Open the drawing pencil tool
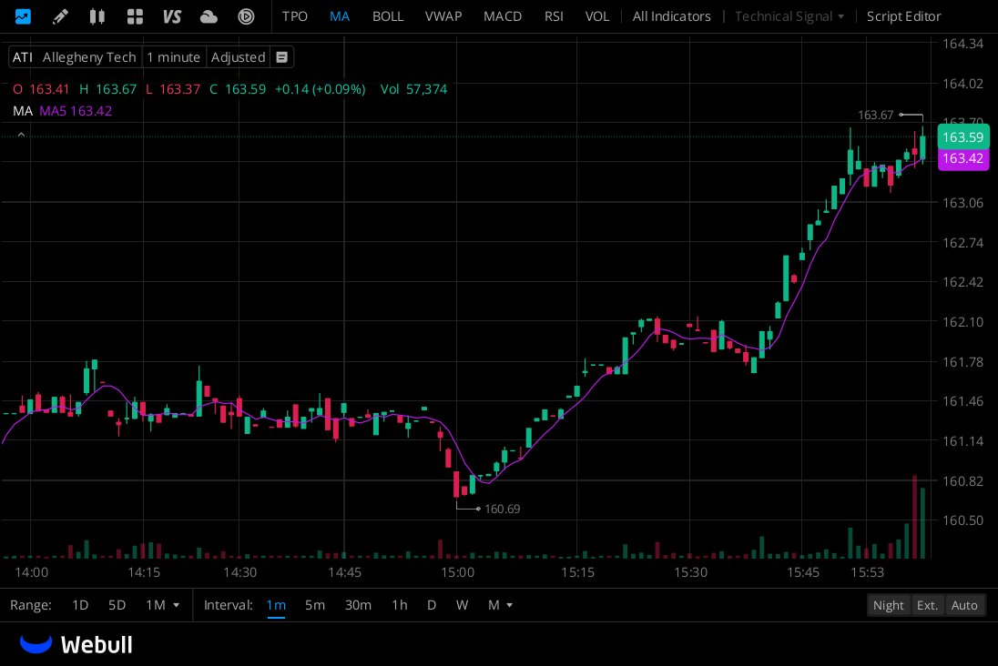Screen dimensions: 998x666 [x=60, y=15]
